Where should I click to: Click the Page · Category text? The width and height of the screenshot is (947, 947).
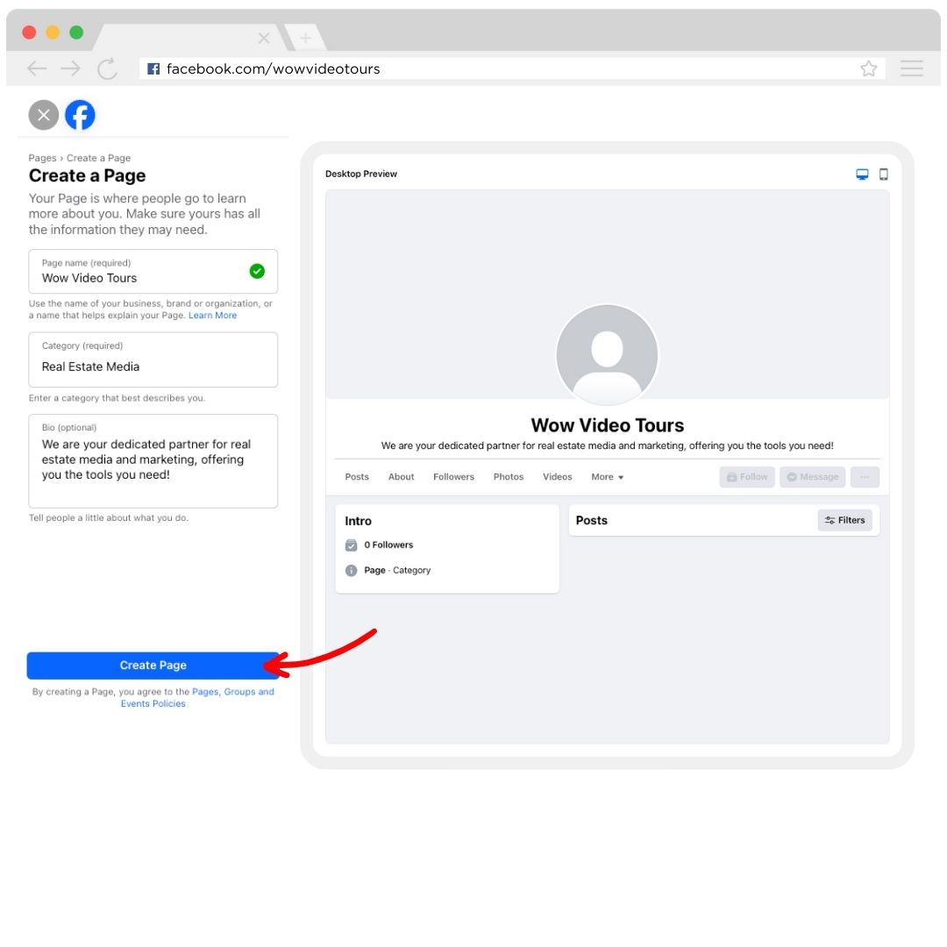[x=397, y=571]
